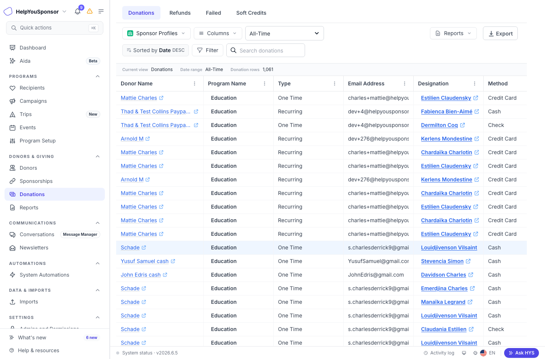Open Aida beta assistant
The height and width of the screenshot is (359, 545).
(x=54, y=61)
